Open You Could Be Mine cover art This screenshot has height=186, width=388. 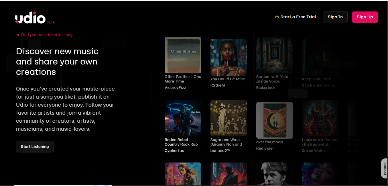tap(229, 57)
